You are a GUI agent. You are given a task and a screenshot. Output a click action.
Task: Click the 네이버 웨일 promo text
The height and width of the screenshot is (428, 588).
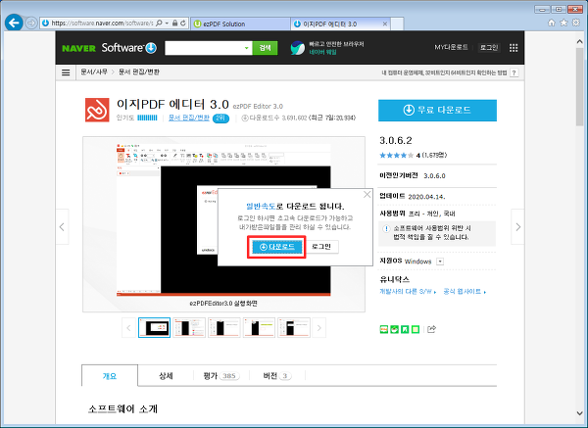pyautogui.click(x=322, y=52)
